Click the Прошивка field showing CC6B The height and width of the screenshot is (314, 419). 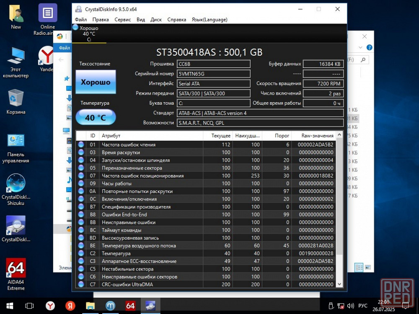[214, 64]
